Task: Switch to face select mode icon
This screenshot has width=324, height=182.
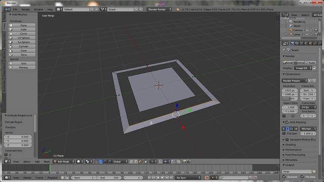Action: click(x=140, y=162)
